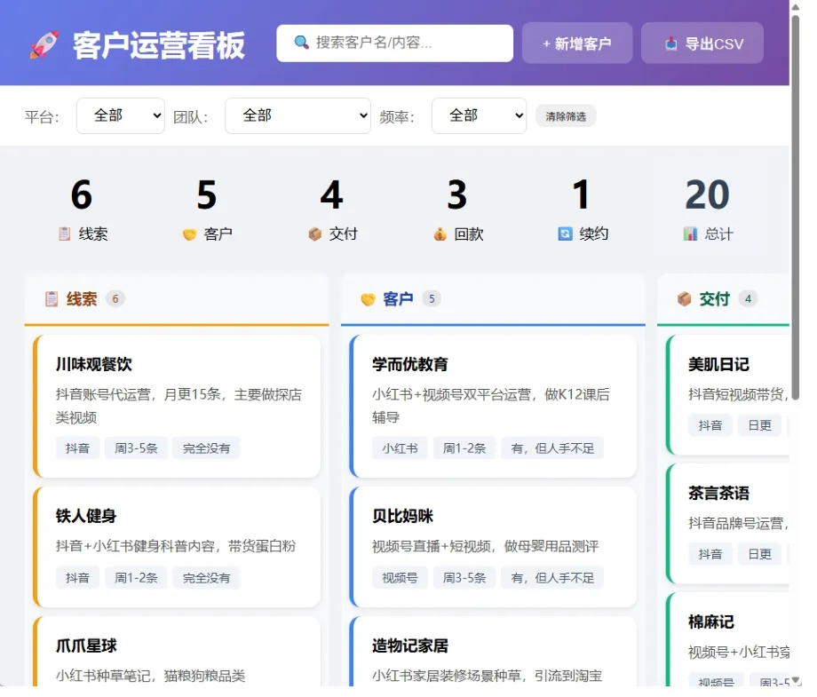The image size is (817, 697).
Task: Open the 学而优教育 card
Action: (494, 407)
